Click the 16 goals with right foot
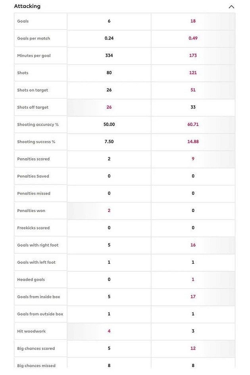This screenshot has width=250, height=375. (x=193, y=245)
